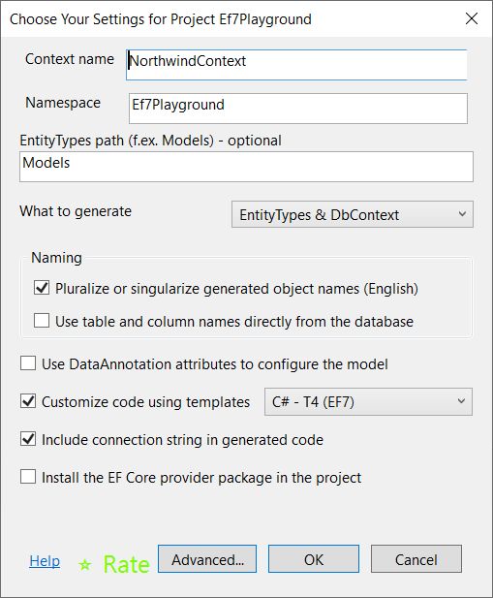This screenshot has height=598, width=493.
Task: Click the green Rate star icon
Action: point(85,565)
